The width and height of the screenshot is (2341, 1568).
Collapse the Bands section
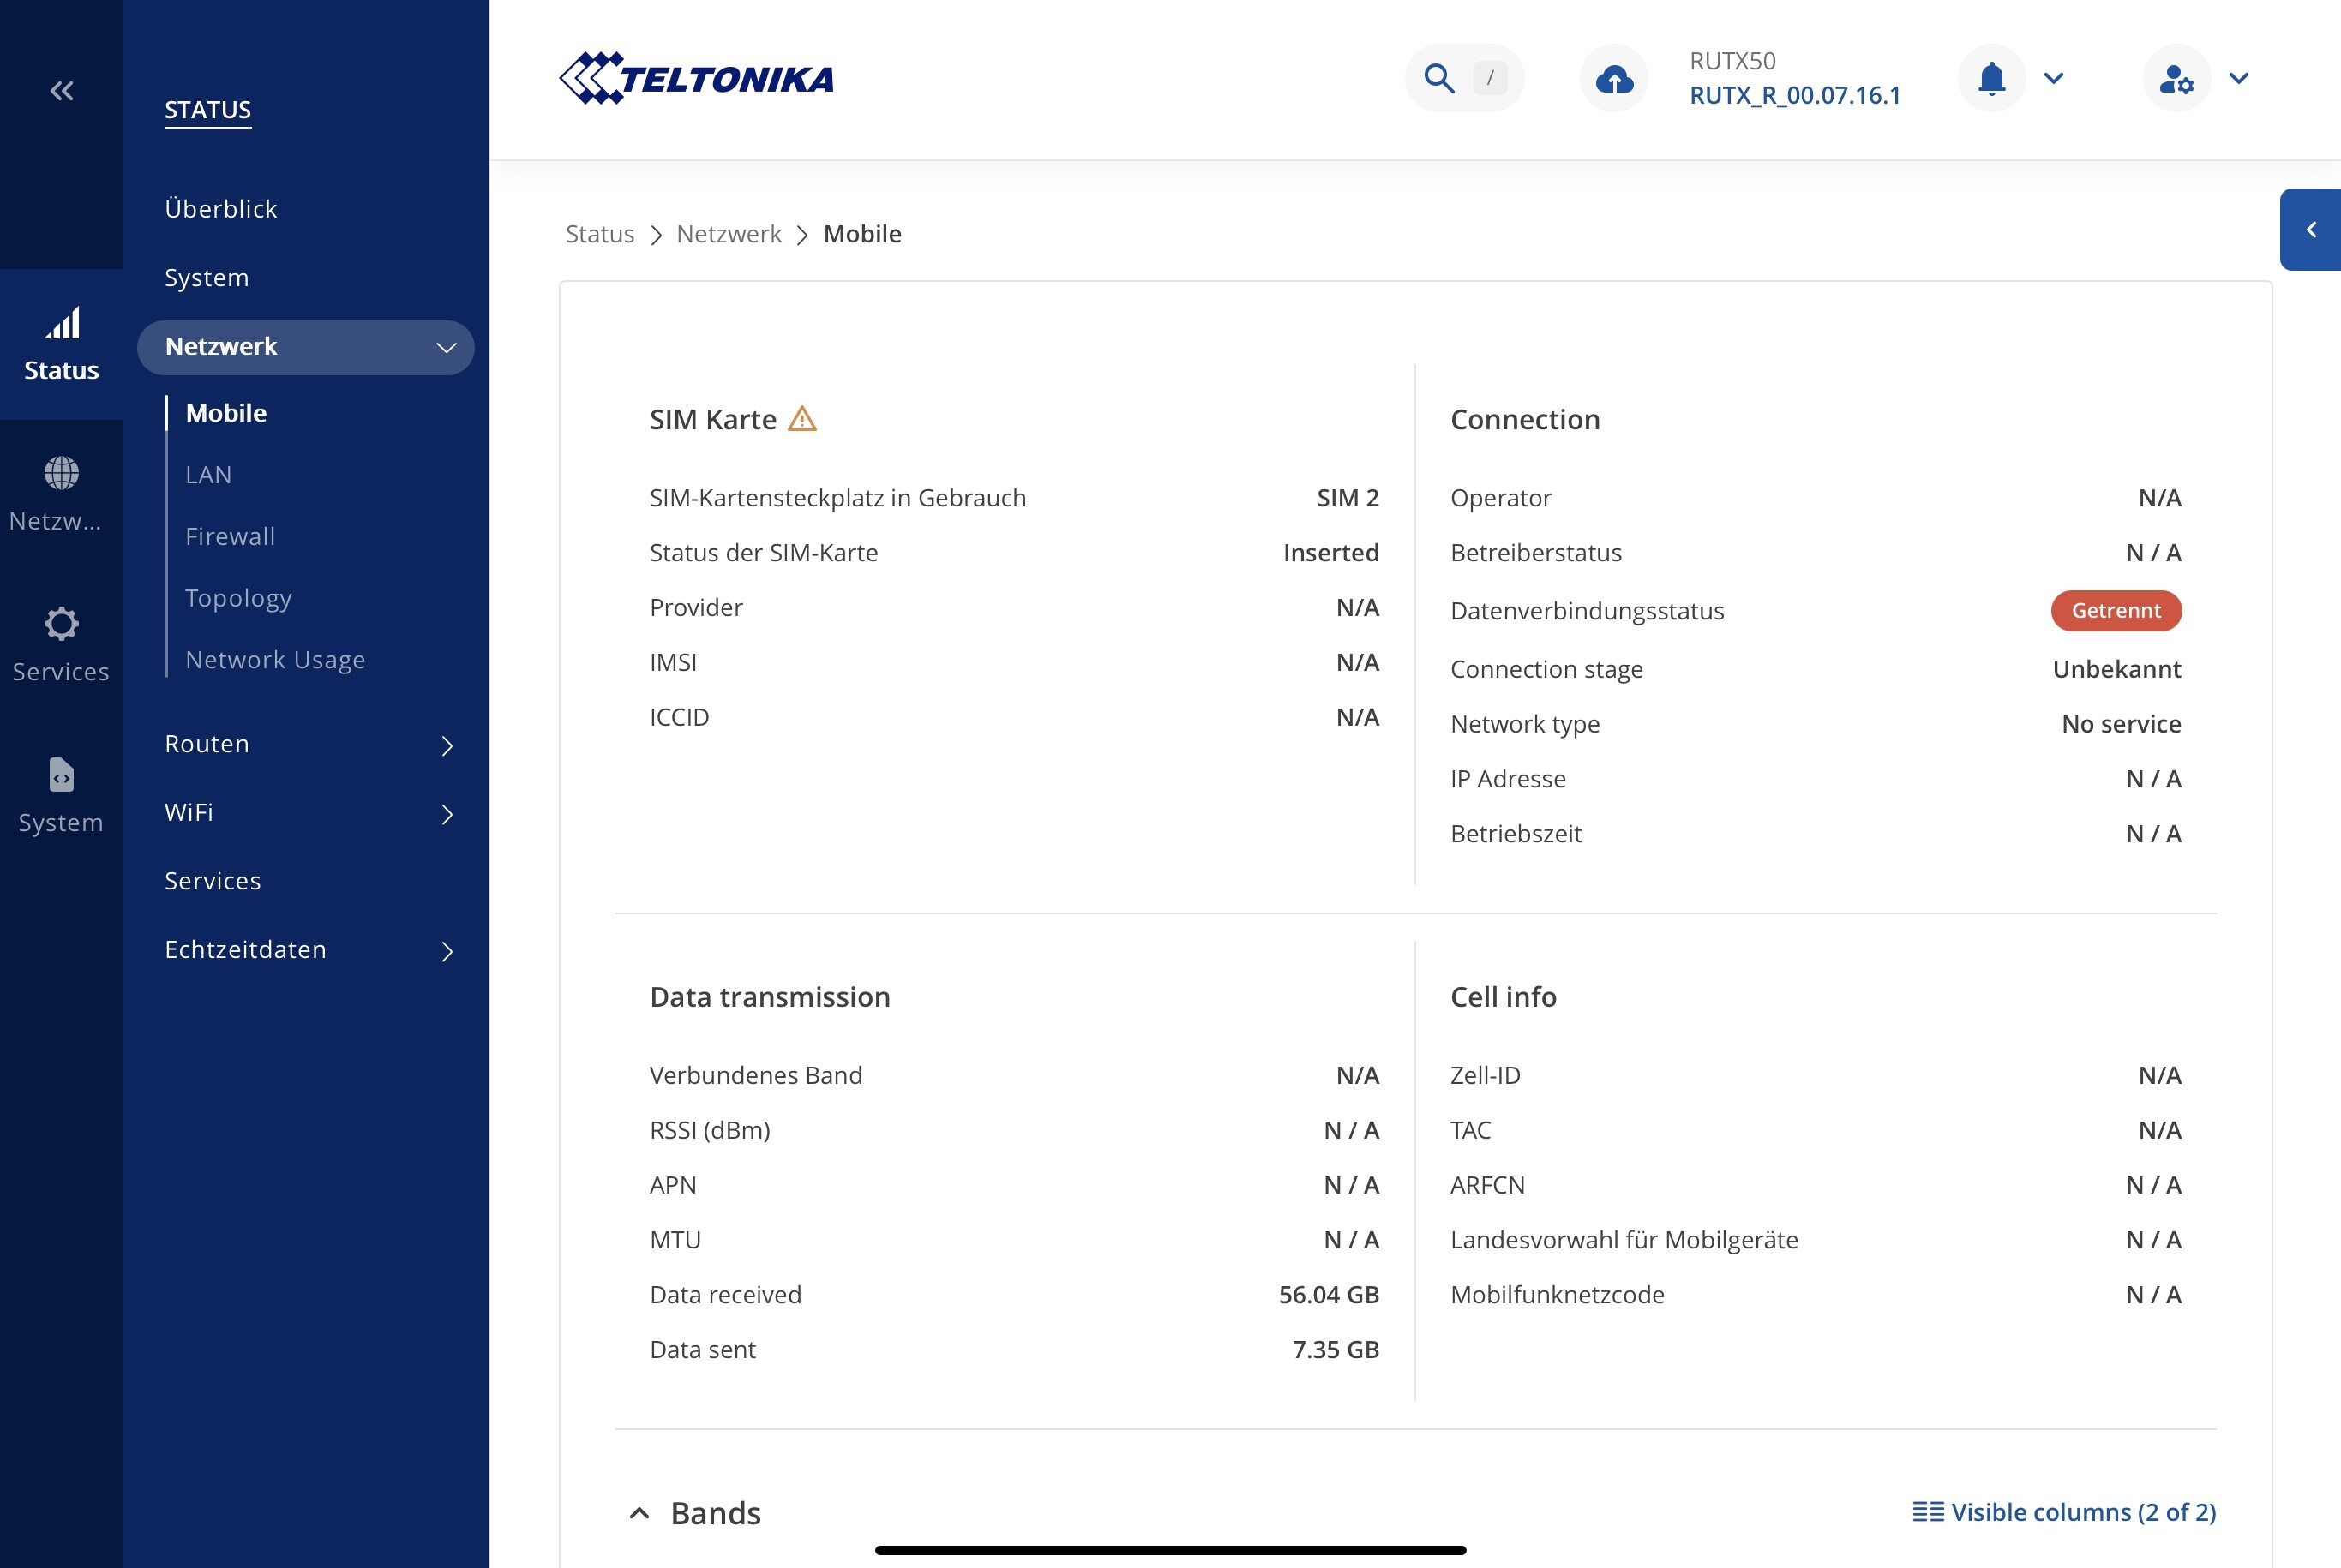click(x=639, y=1513)
